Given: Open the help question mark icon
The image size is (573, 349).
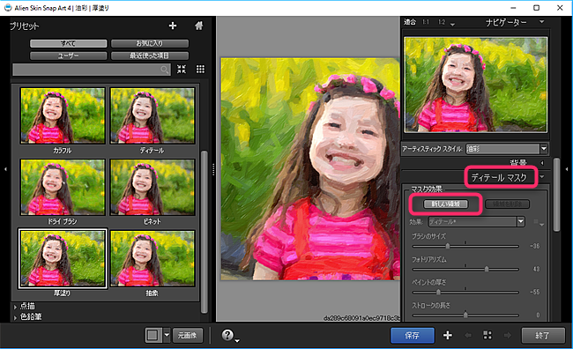Looking at the screenshot, I should click(227, 335).
